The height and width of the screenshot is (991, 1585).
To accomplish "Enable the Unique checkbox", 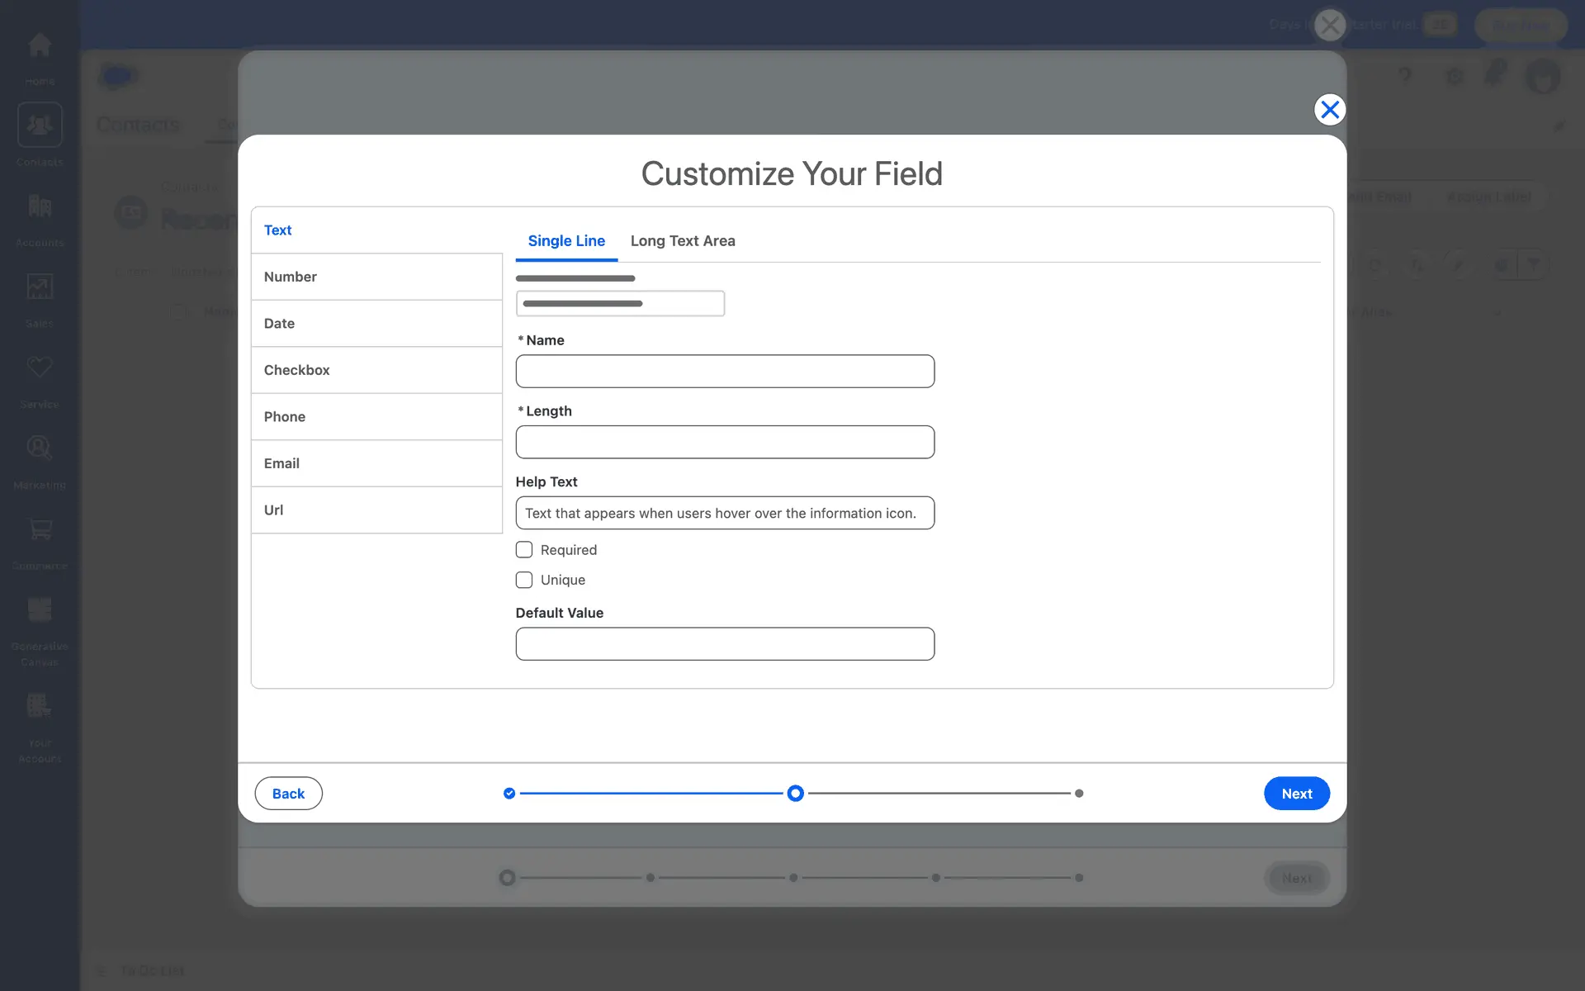I will (524, 580).
